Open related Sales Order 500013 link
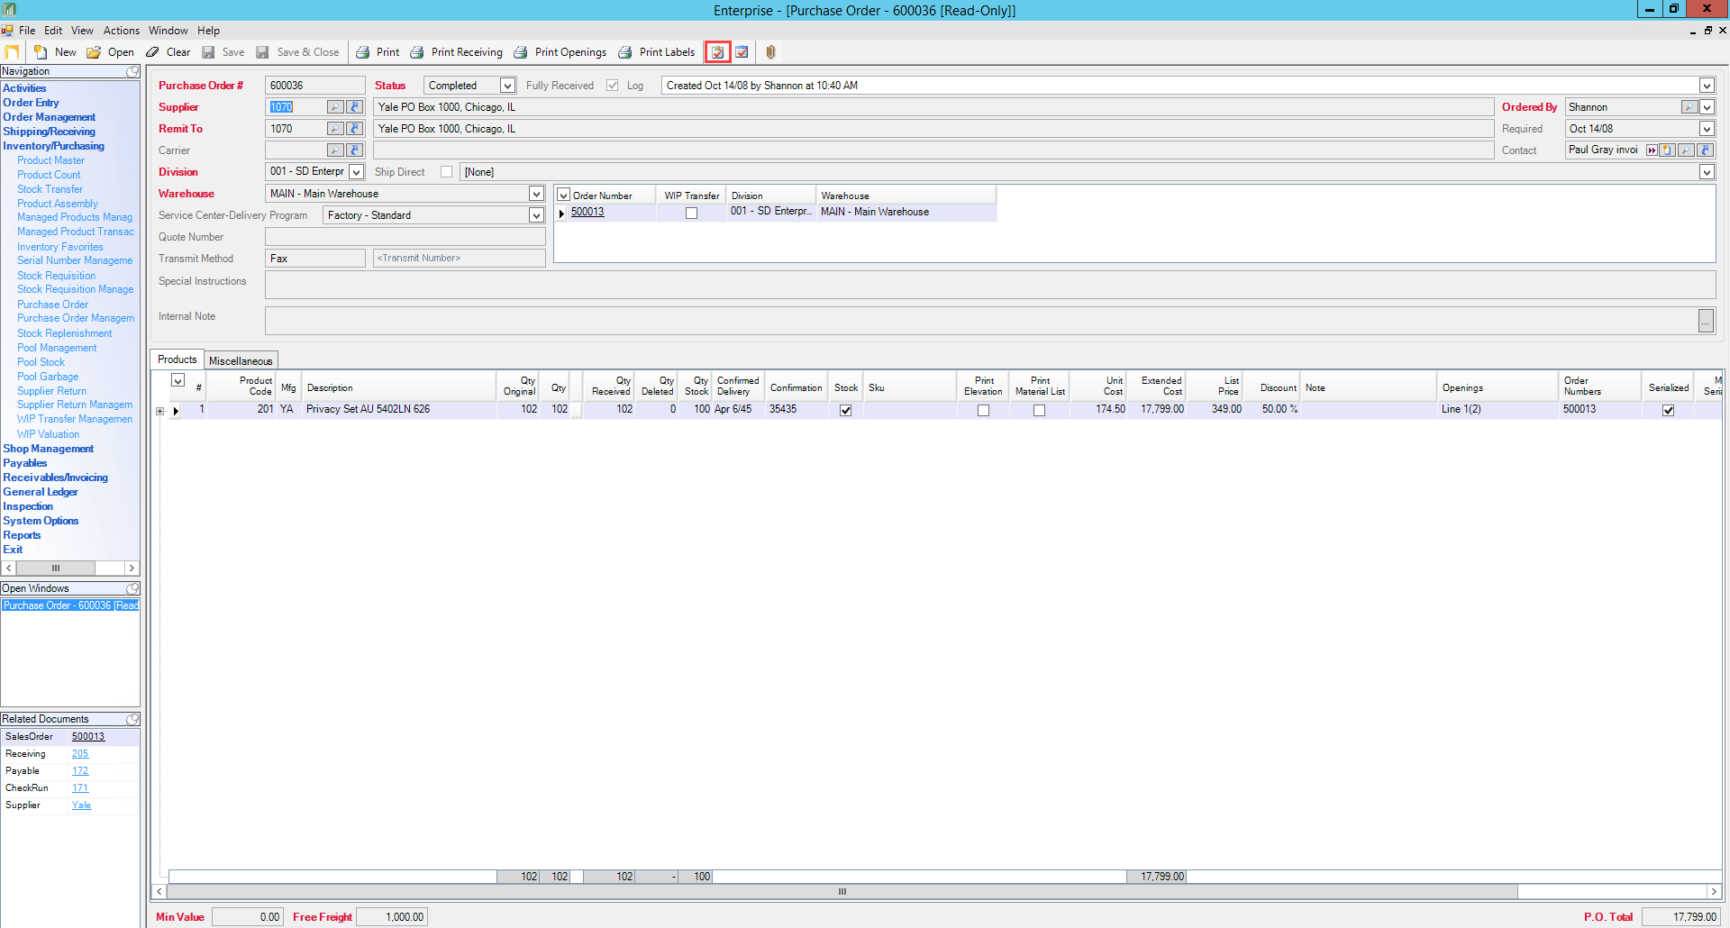The image size is (1730, 928). [x=88, y=737]
